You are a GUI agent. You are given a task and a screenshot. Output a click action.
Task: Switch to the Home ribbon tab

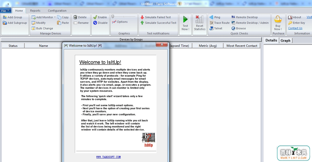[19, 11]
